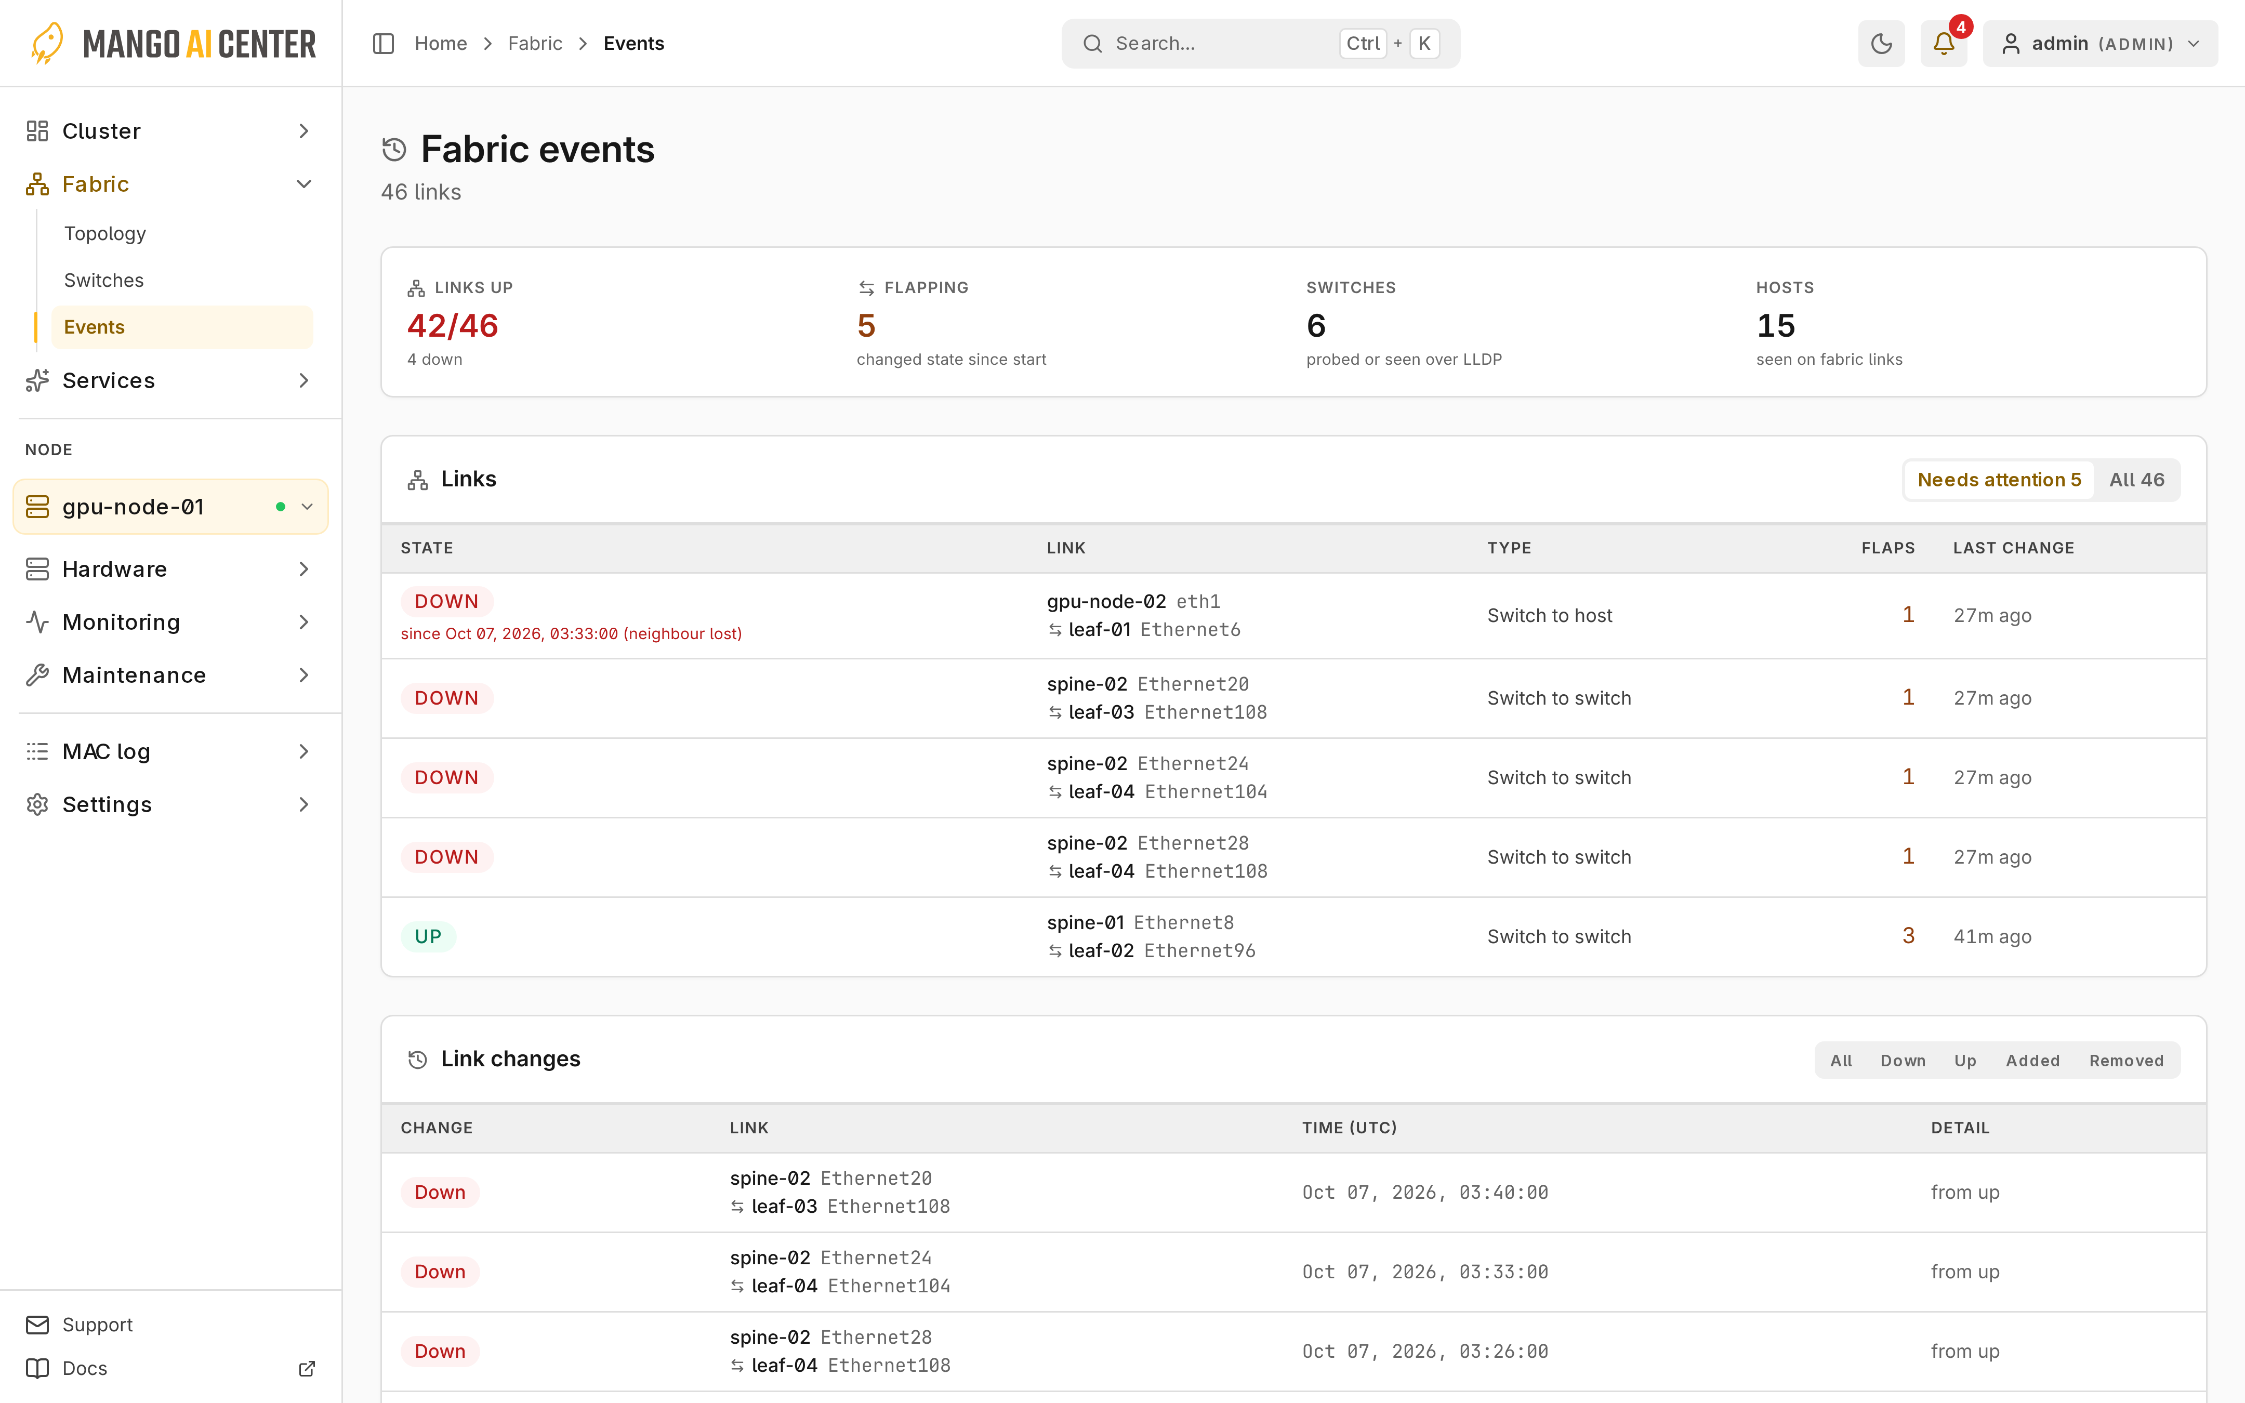Select the All 46 links filter
Screen dimensions: 2245x1403
coord(2136,480)
